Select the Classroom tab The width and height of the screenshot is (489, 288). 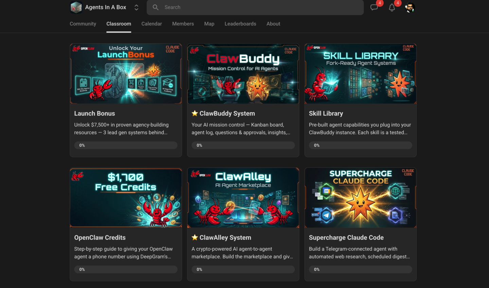119,24
